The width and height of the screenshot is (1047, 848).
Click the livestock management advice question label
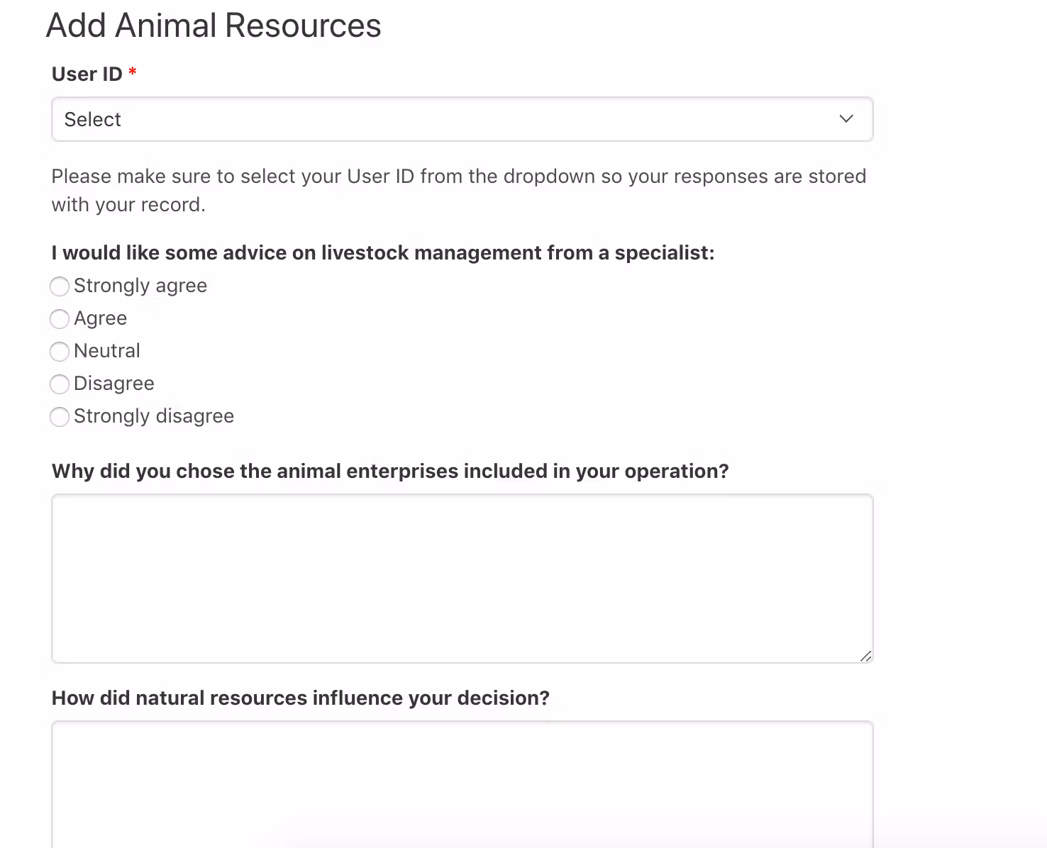click(383, 253)
